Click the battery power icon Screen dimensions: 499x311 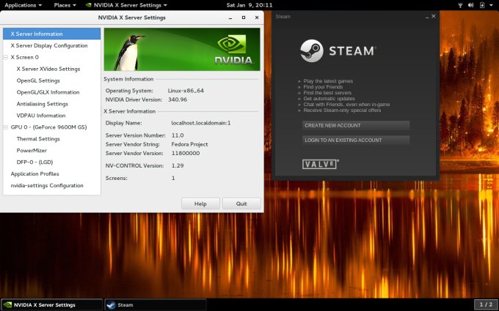(482, 5)
